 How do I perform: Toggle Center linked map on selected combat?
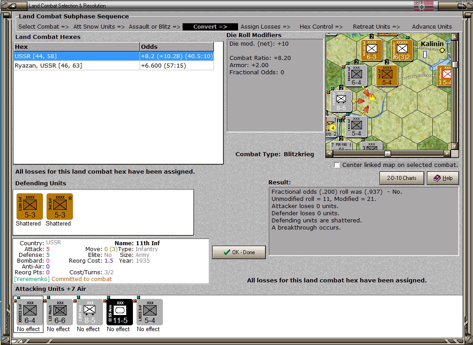tap(337, 165)
